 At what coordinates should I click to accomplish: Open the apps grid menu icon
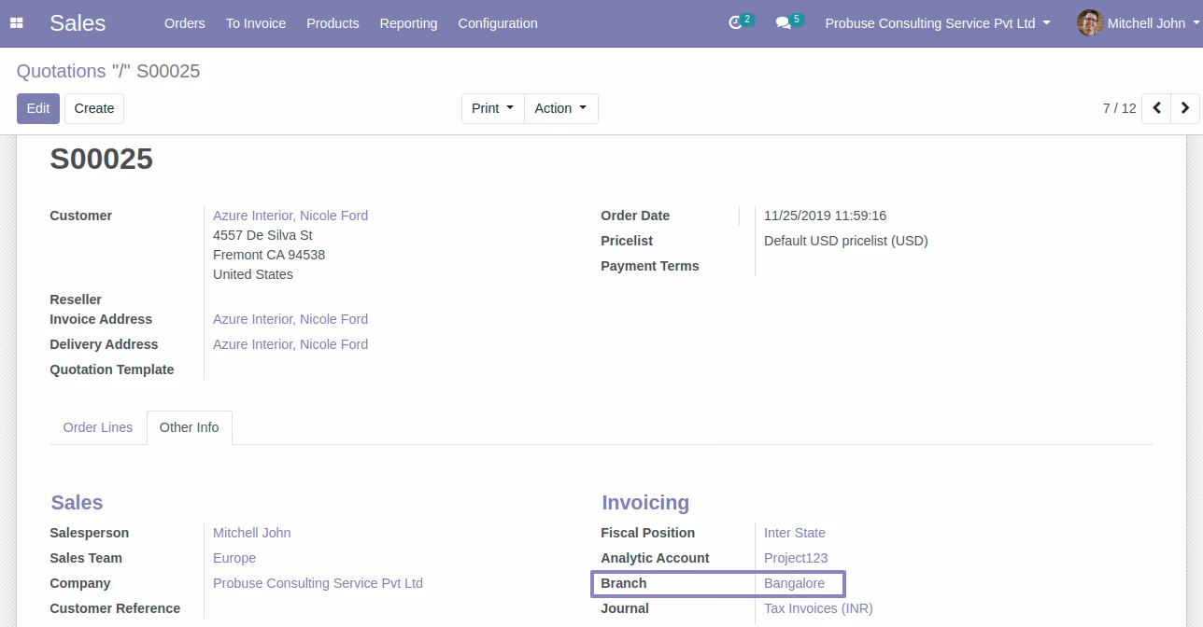point(17,23)
